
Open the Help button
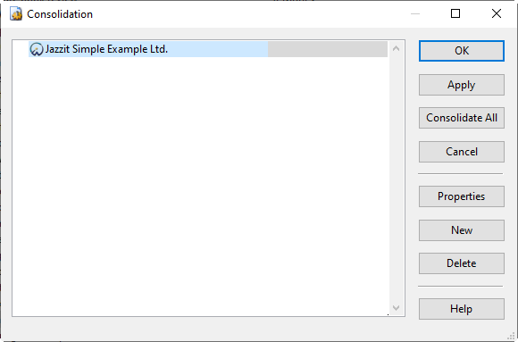click(462, 309)
